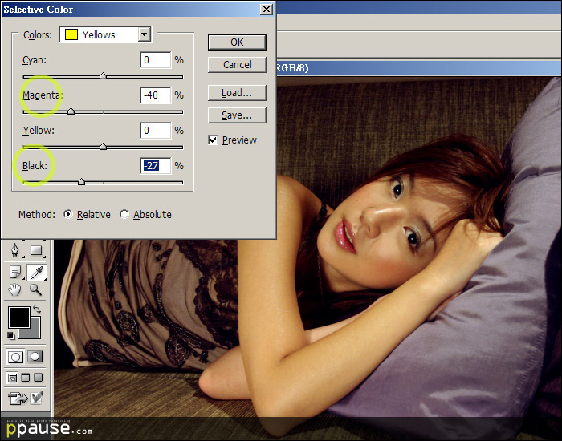Click the Black percentage input field
Image resolution: width=562 pixels, height=441 pixels.
155,165
